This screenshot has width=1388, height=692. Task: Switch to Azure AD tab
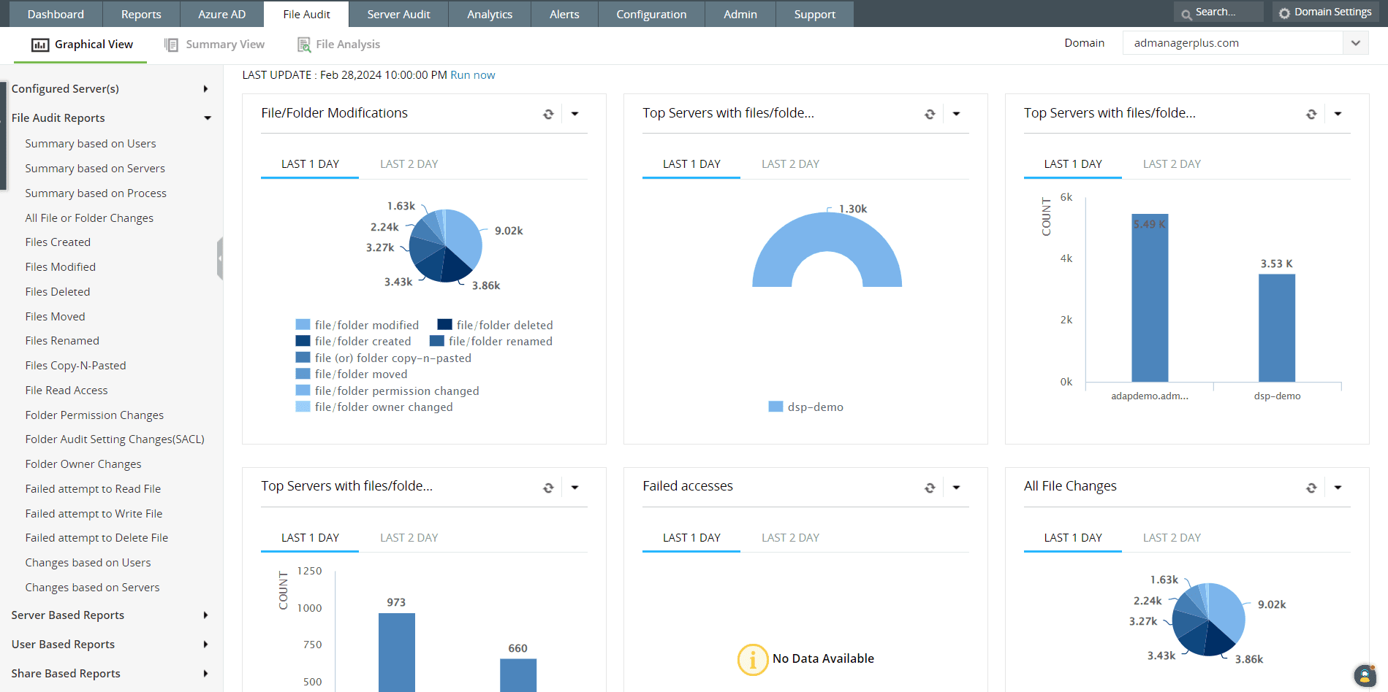pyautogui.click(x=222, y=14)
